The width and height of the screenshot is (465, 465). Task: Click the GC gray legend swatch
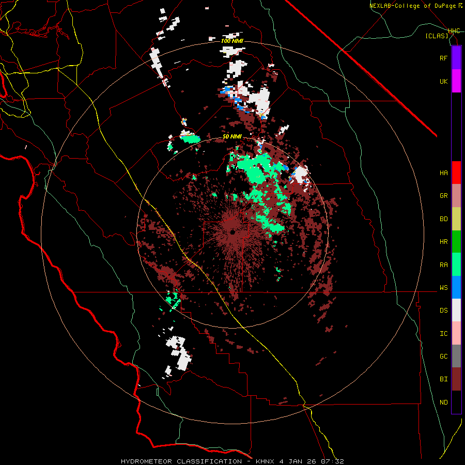[456, 356]
